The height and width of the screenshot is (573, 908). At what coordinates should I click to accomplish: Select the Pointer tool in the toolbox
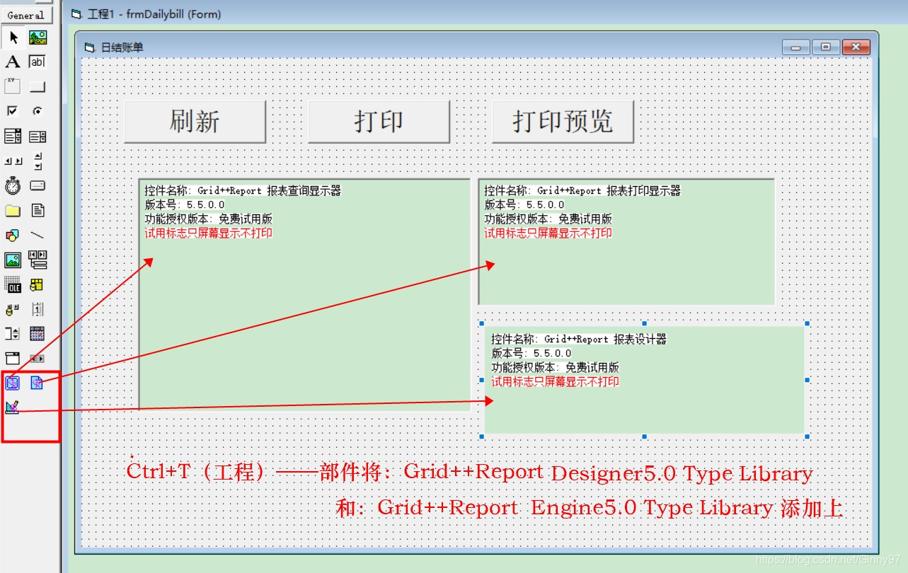pyautogui.click(x=13, y=37)
